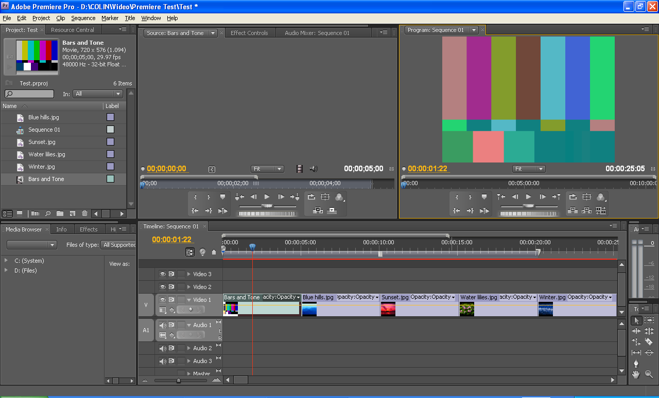Toggle Snap in the Timeline
This screenshot has height=398, width=659.
190,252
